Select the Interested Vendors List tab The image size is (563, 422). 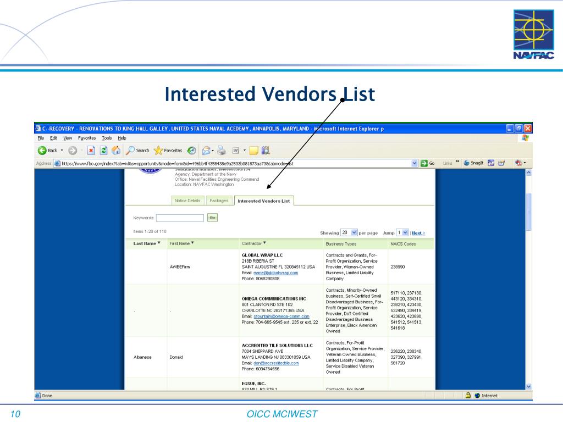[x=264, y=201]
